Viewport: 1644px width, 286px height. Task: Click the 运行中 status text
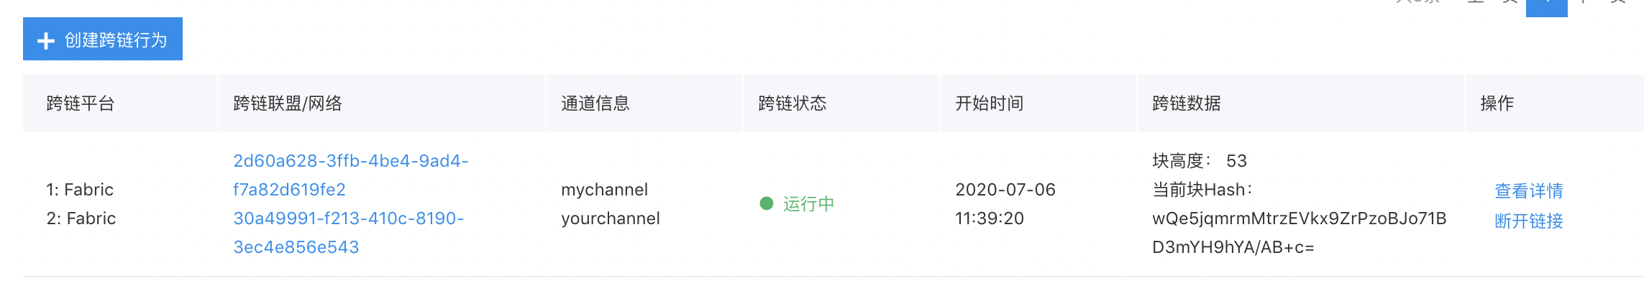pos(809,204)
